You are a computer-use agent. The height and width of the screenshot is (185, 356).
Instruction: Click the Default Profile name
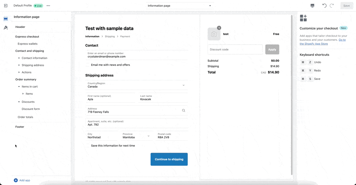[23, 6]
